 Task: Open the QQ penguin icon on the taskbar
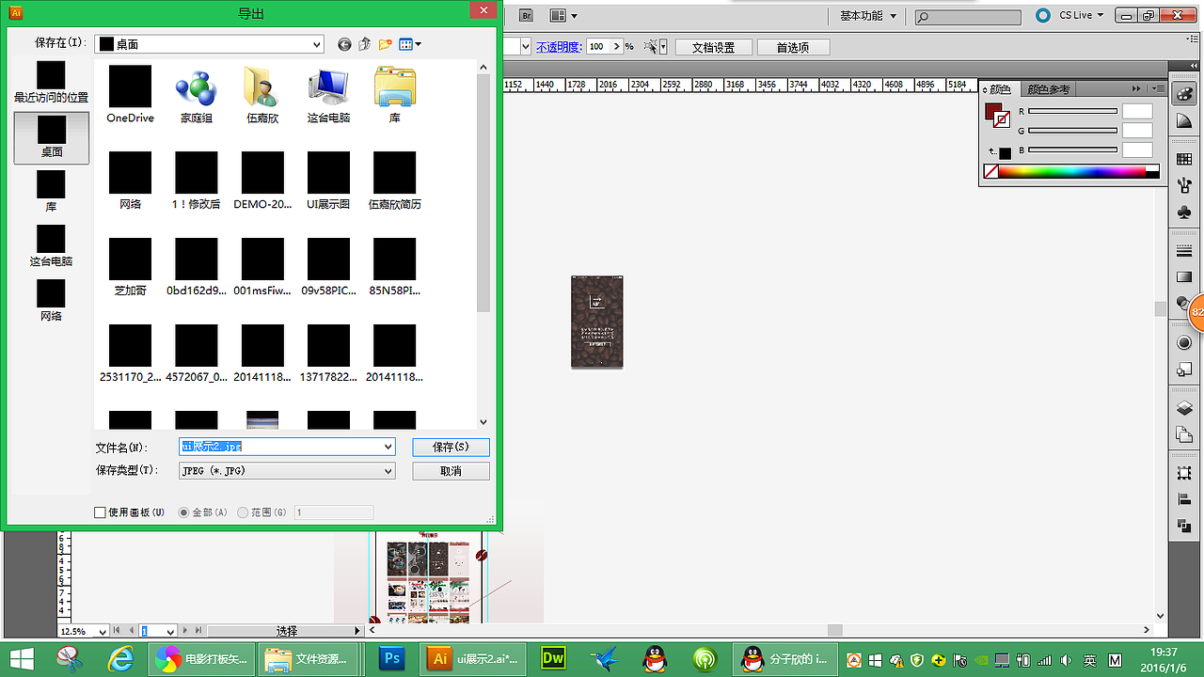(x=655, y=658)
